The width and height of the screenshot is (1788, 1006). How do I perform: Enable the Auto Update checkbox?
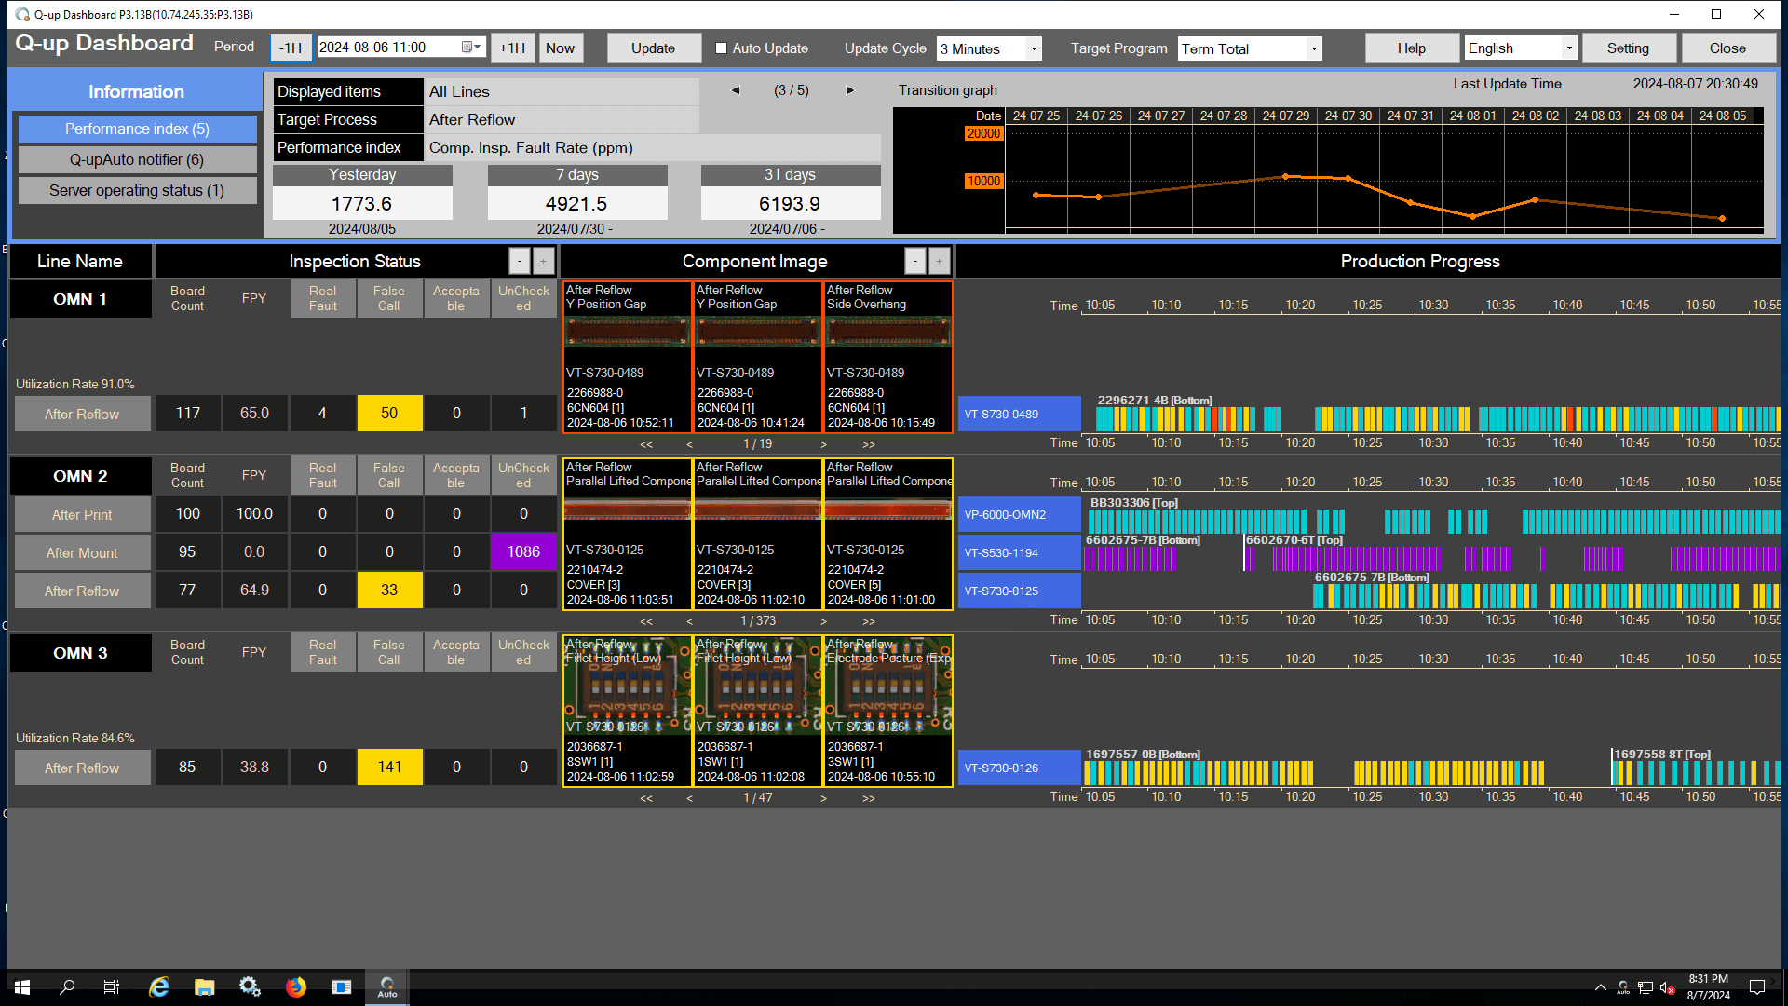click(x=721, y=48)
